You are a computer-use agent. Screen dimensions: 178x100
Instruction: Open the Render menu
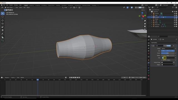(x=11, y=5)
